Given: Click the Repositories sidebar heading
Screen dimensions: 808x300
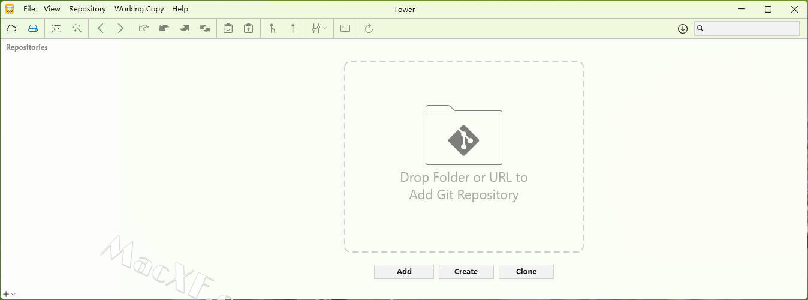Looking at the screenshot, I should click(27, 47).
